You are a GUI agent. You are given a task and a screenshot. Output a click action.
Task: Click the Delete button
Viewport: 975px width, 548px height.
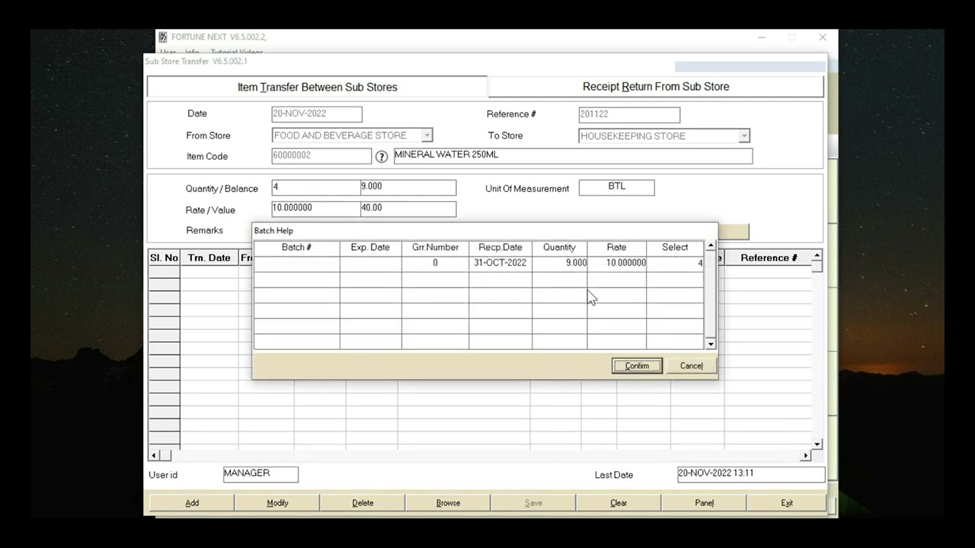point(363,502)
